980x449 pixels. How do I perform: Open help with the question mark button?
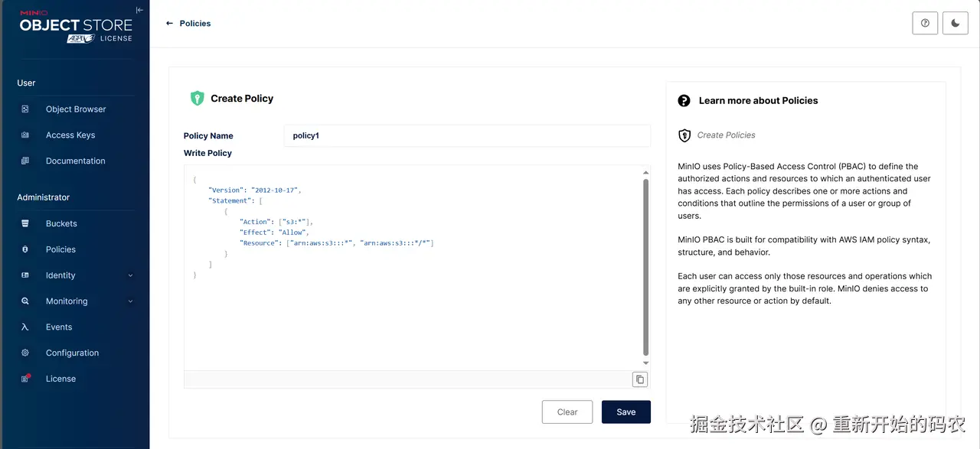point(925,23)
